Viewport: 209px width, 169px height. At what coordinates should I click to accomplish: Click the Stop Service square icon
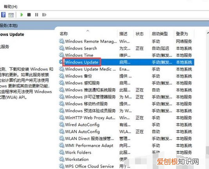click(29, 14)
